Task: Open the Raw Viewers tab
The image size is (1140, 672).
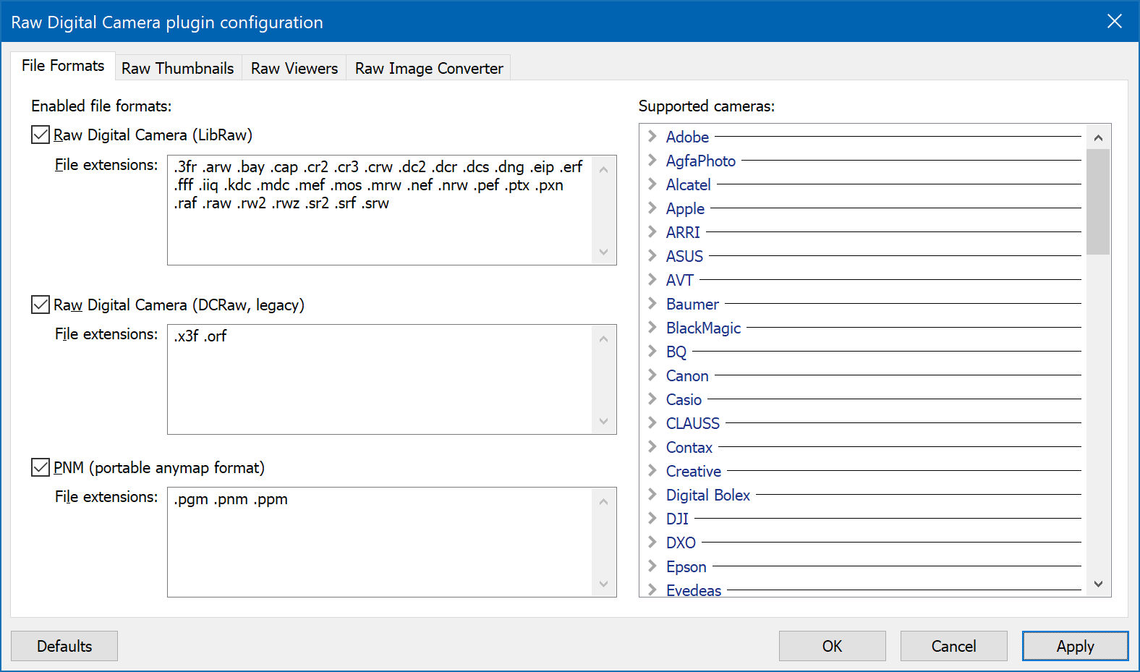Action: [x=294, y=68]
